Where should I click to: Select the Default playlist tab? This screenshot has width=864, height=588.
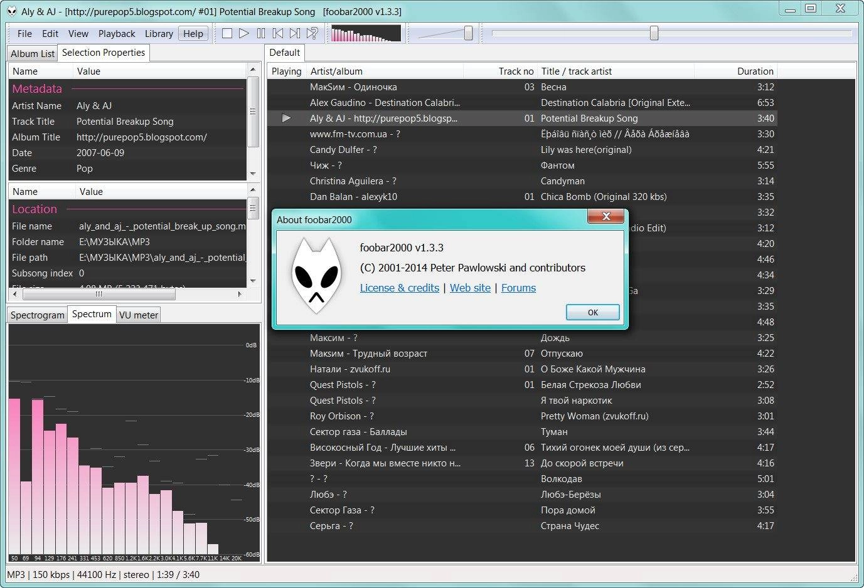coord(285,53)
